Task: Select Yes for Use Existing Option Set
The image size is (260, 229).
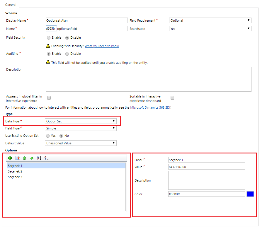Action: coord(47,136)
